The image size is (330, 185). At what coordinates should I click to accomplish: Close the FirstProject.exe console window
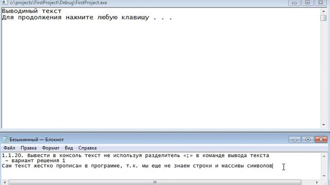[x=321, y=3]
